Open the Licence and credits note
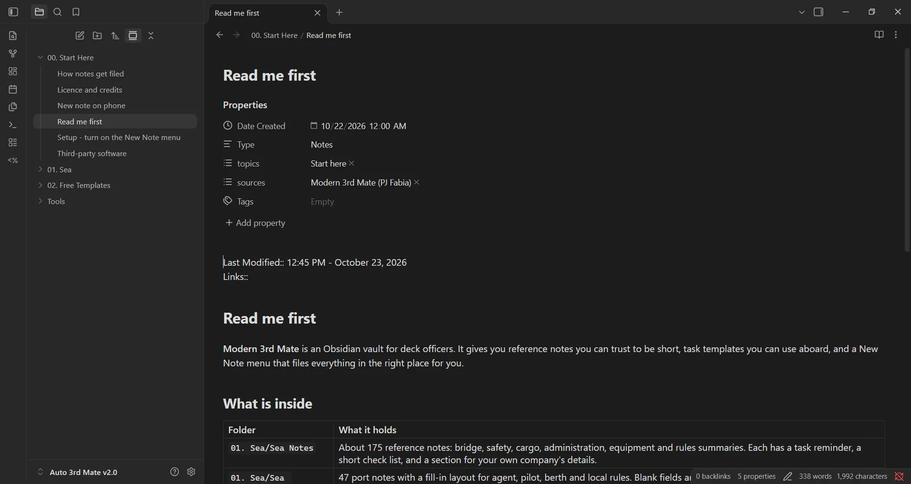911x484 pixels. 89,89
